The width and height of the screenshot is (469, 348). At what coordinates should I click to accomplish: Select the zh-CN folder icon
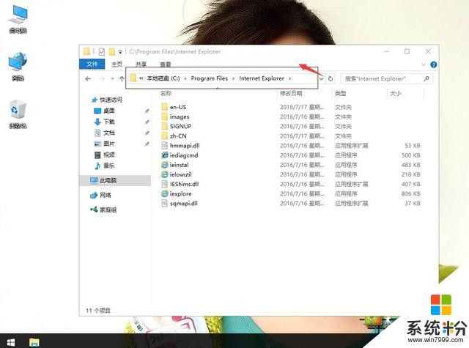(x=164, y=136)
